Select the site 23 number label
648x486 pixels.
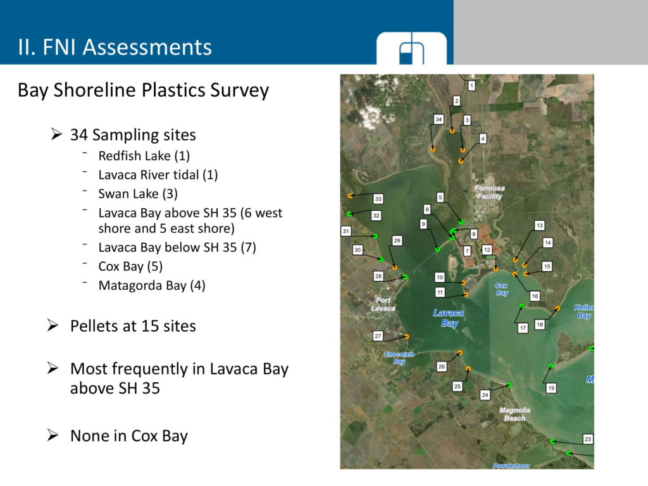587,439
